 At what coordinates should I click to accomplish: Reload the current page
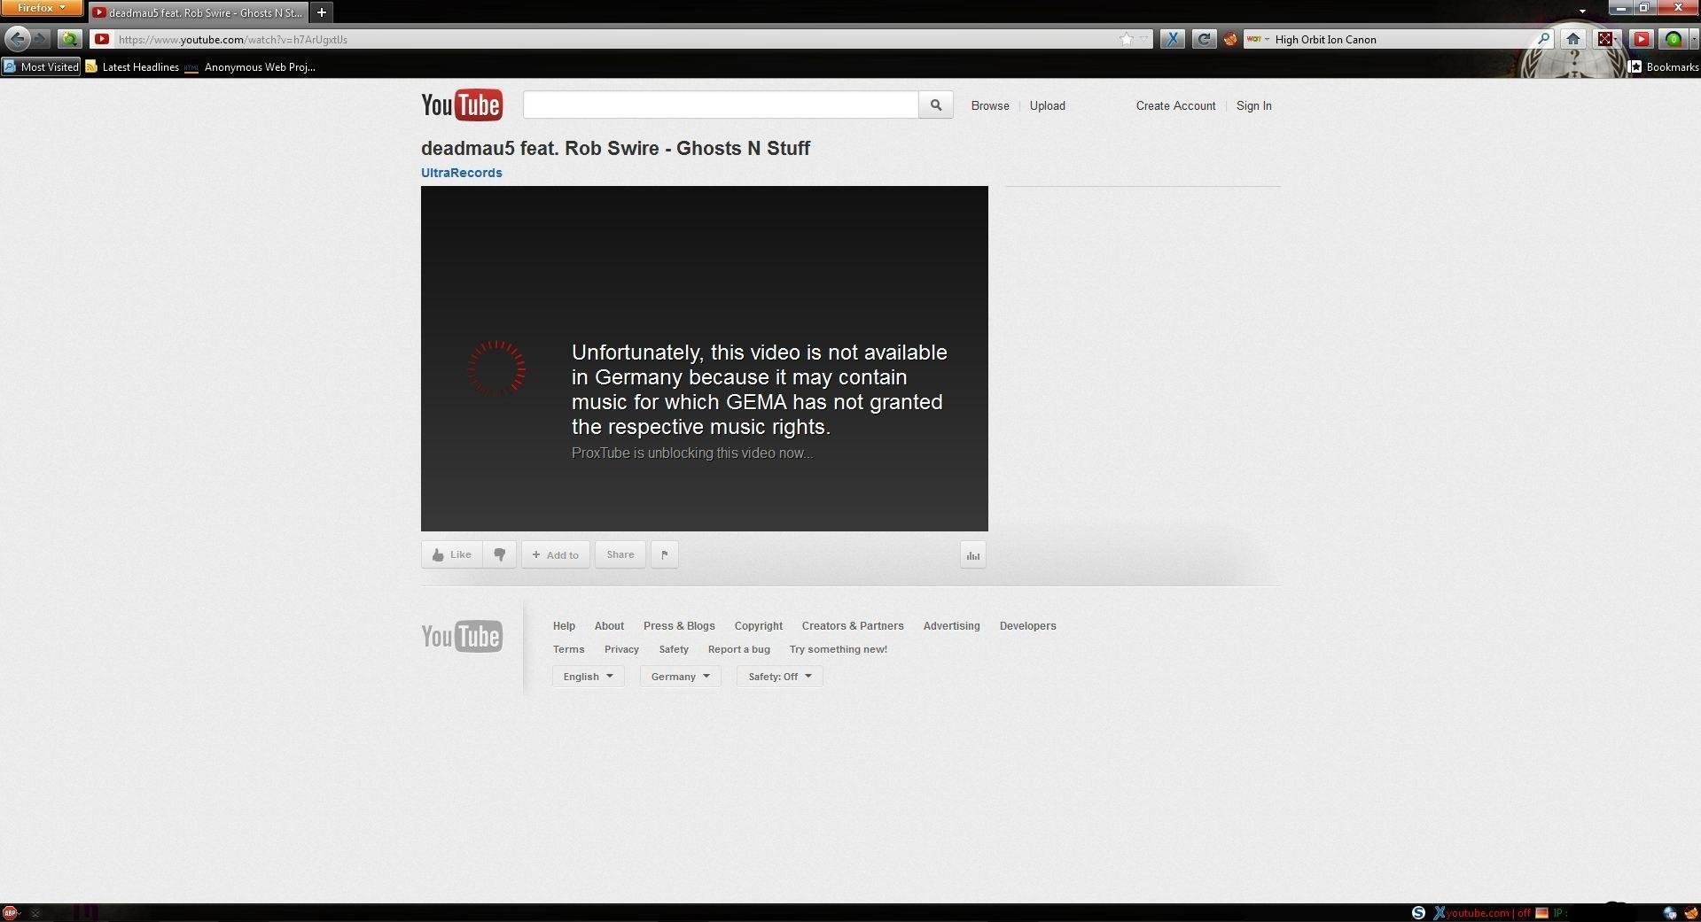click(x=1203, y=39)
